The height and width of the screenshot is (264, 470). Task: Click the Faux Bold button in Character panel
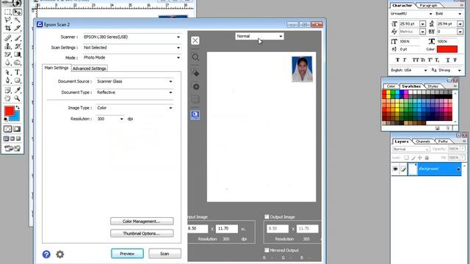[x=397, y=60]
